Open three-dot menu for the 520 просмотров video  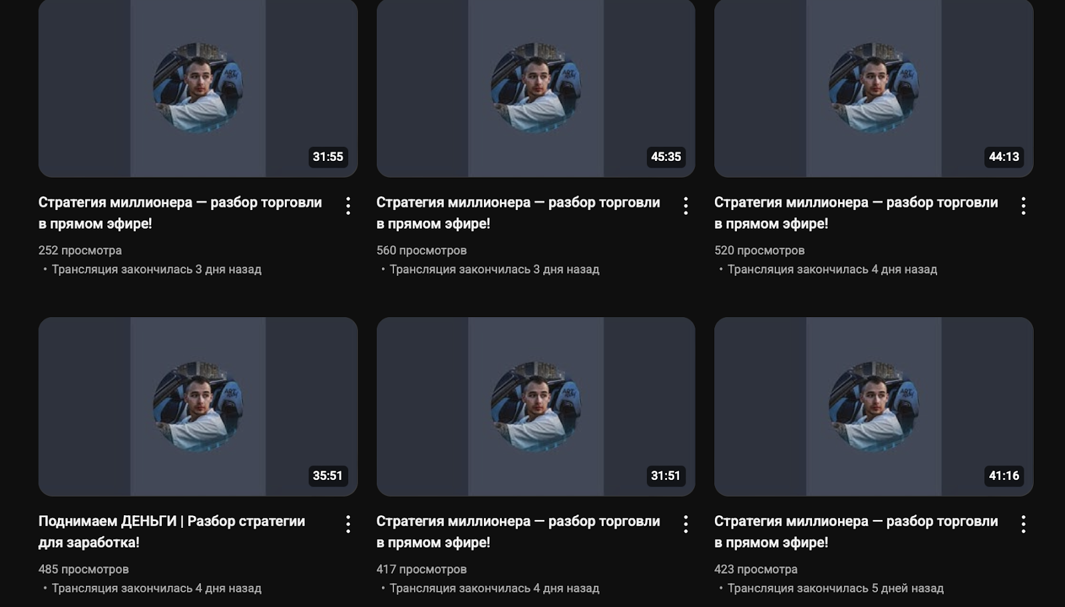click(x=1023, y=205)
